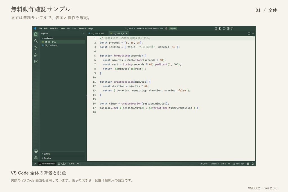The height and width of the screenshot is (192, 288).
Task: Toggle the secondary side bar visibility
Action: 228,28
